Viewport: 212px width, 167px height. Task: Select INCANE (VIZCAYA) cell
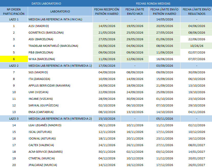60,99
